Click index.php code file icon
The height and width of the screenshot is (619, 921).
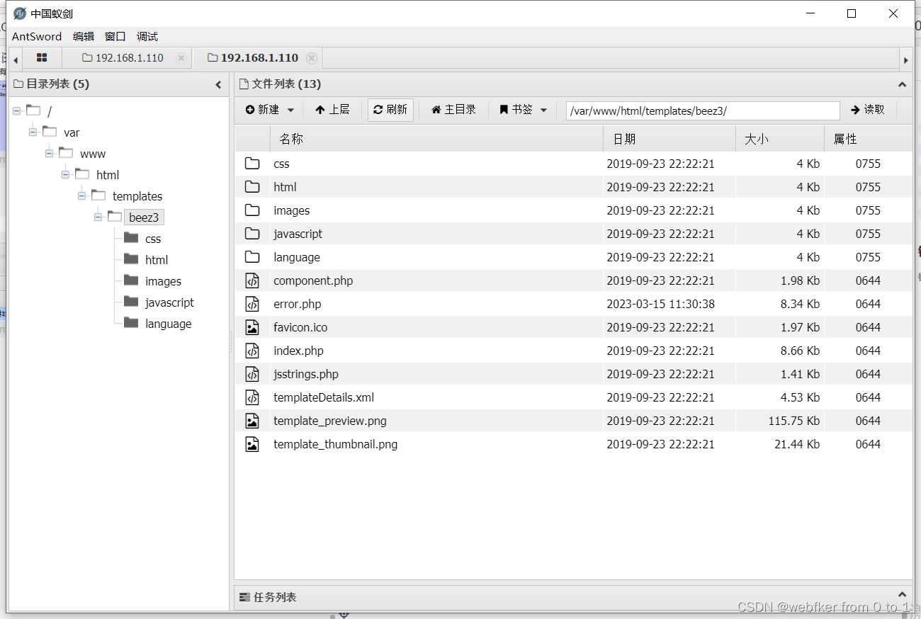pyautogui.click(x=252, y=351)
